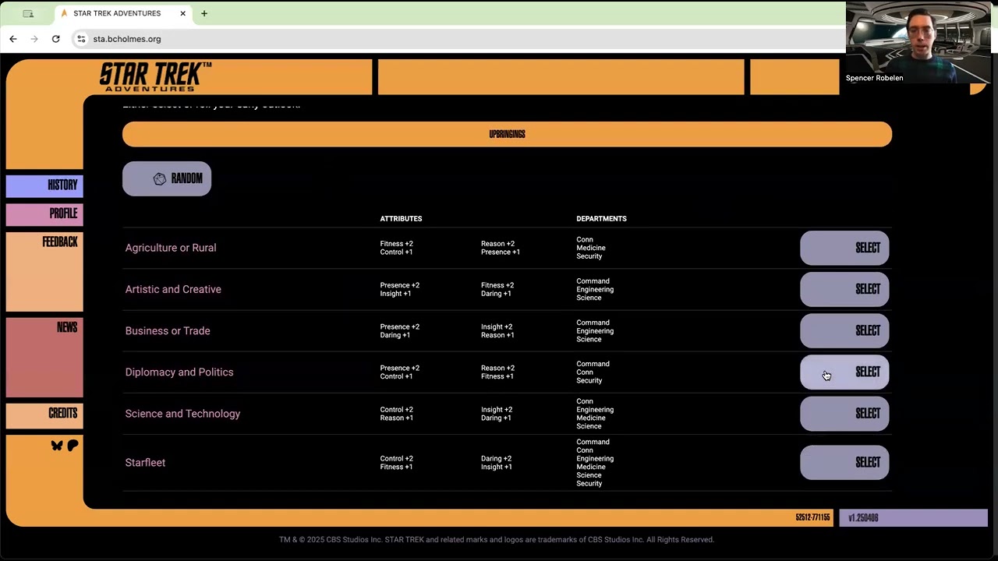
Task: Select the Agriculture or Rural upbringing
Action: coord(844,248)
